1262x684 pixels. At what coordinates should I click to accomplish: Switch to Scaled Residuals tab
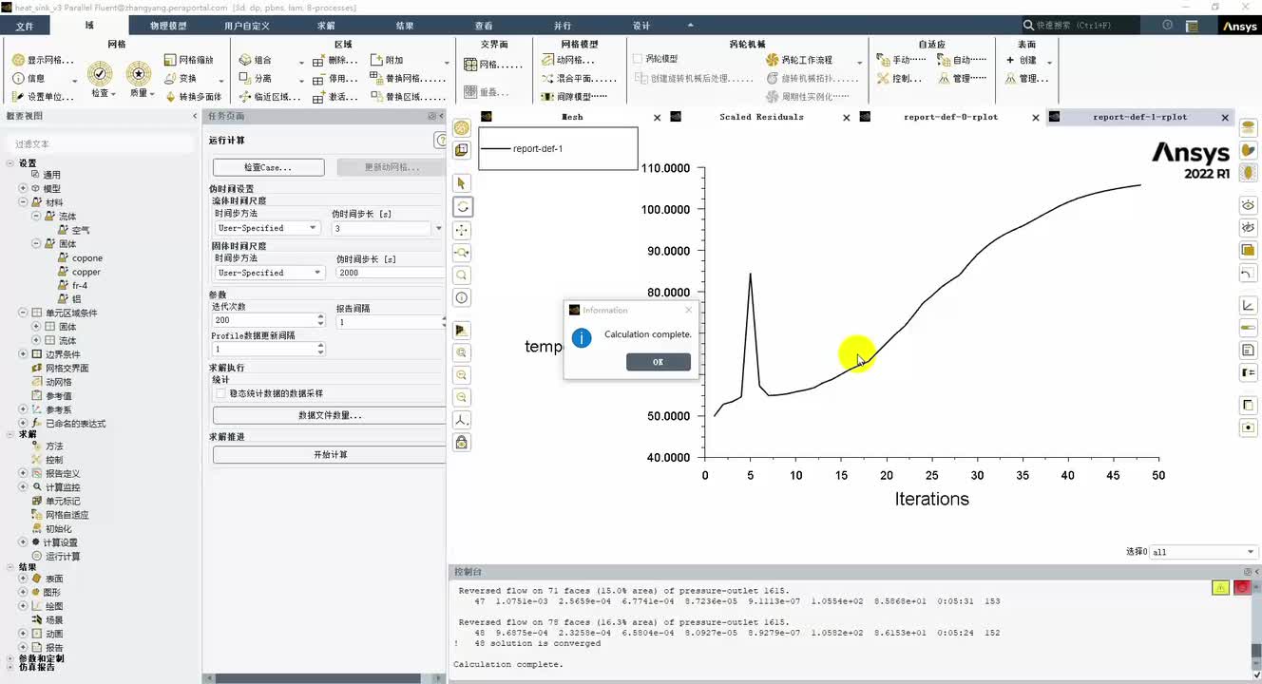(x=761, y=117)
